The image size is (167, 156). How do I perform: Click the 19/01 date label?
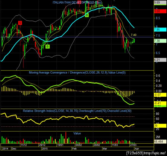click(x=60, y=145)
